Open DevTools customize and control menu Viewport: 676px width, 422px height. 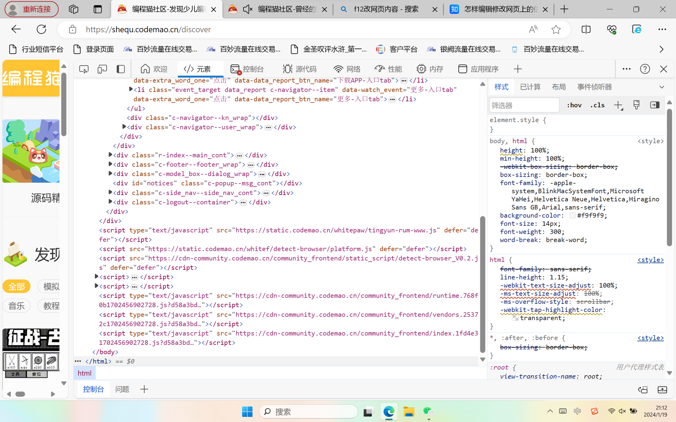[x=627, y=69]
